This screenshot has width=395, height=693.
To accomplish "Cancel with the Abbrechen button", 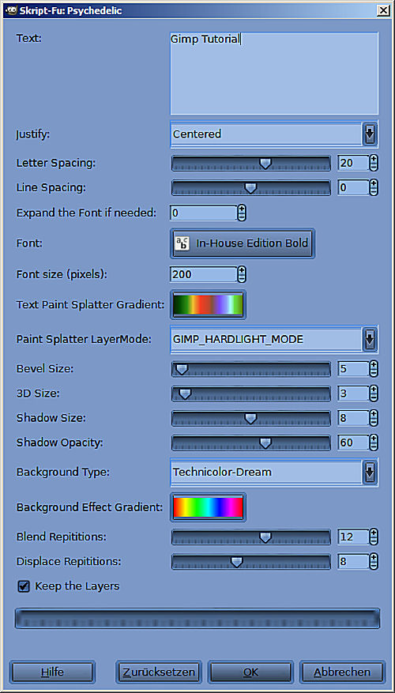I will point(342,672).
